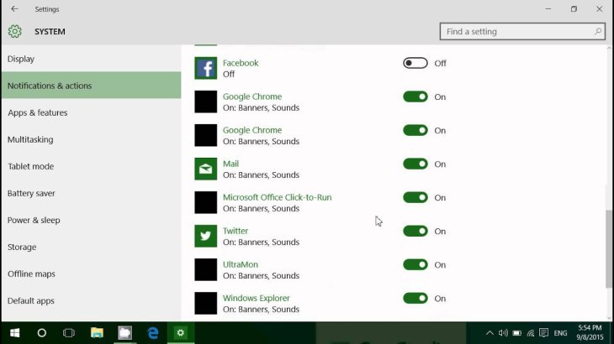This screenshot has width=614, height=344.
Task: Open the Multitasking section
Action: pyautogui.click(x=91, y=139)
